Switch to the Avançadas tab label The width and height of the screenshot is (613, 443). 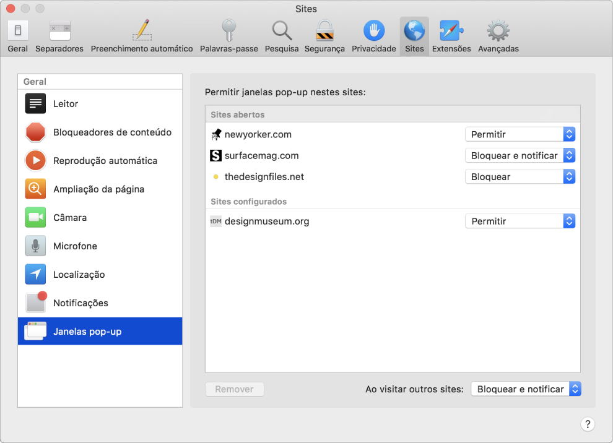pos(498,49)
